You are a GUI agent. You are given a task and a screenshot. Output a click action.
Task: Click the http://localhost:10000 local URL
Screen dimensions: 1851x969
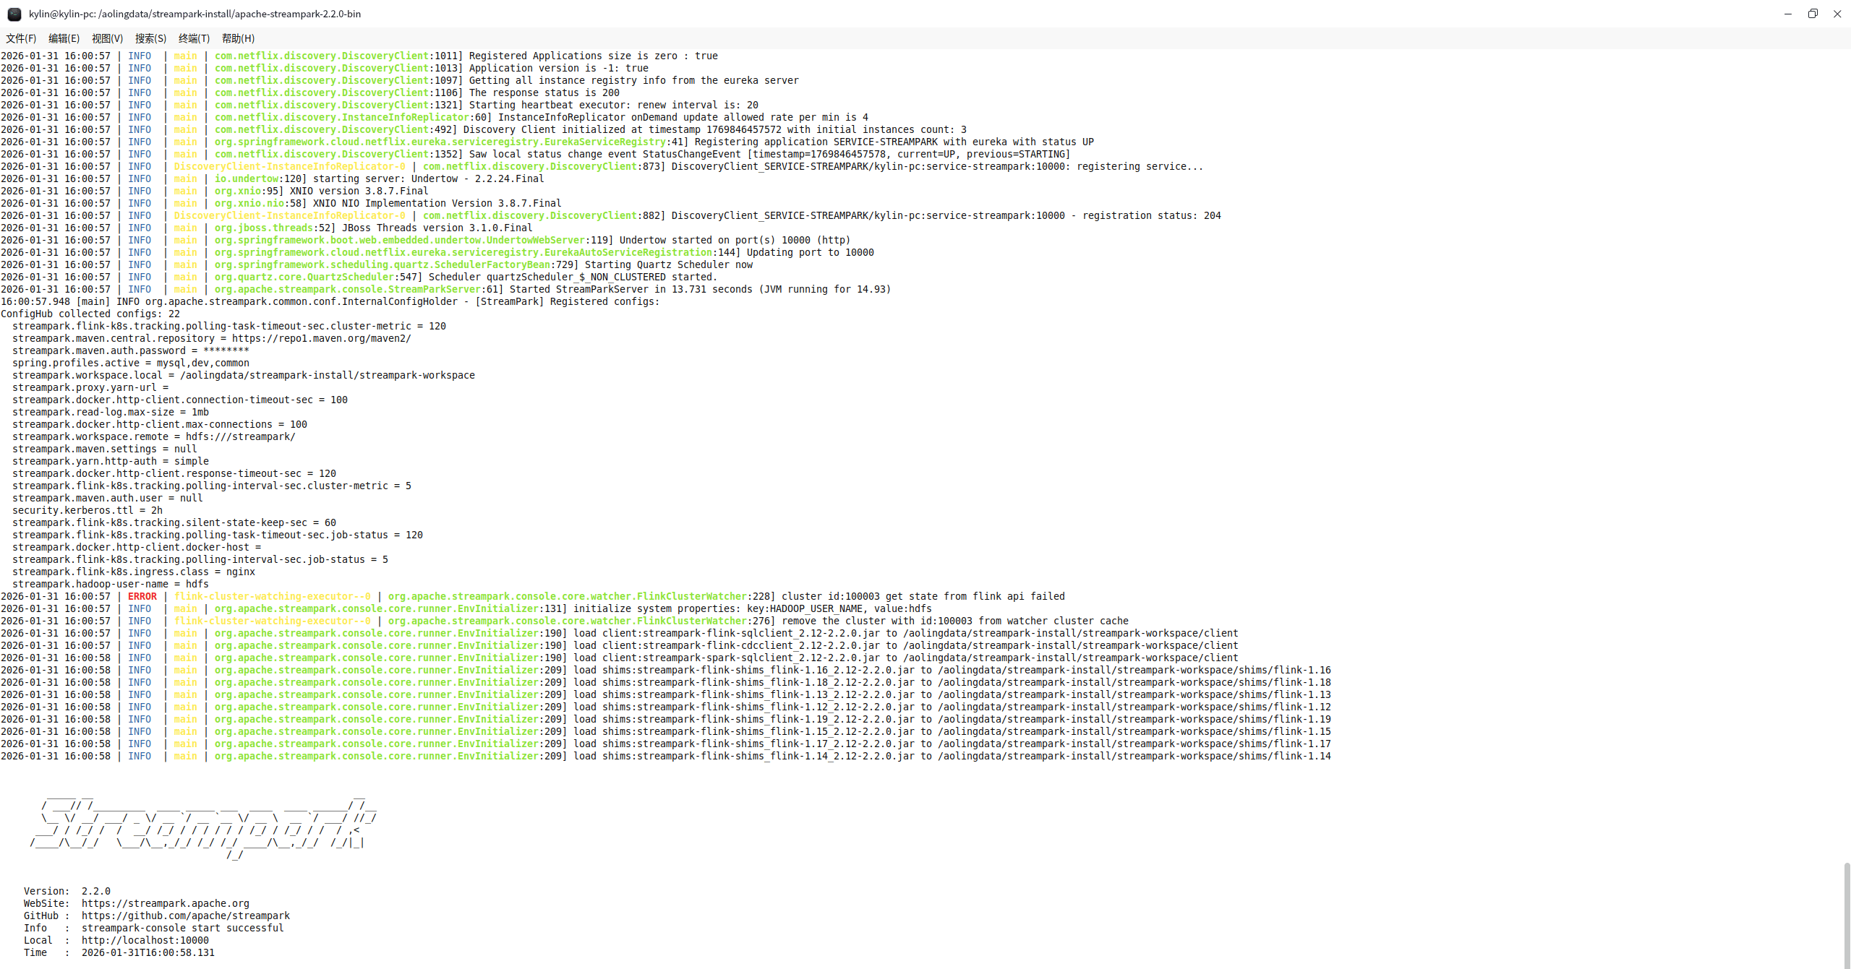point(145,940)
